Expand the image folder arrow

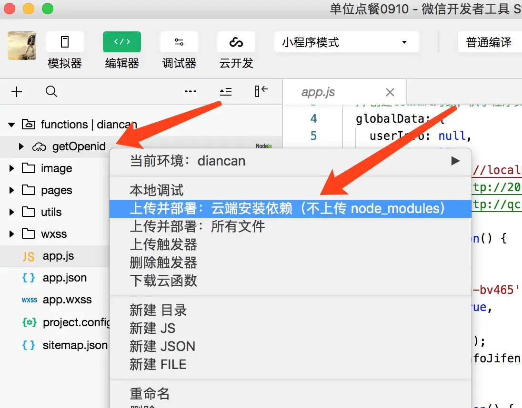tap(11, 168)
